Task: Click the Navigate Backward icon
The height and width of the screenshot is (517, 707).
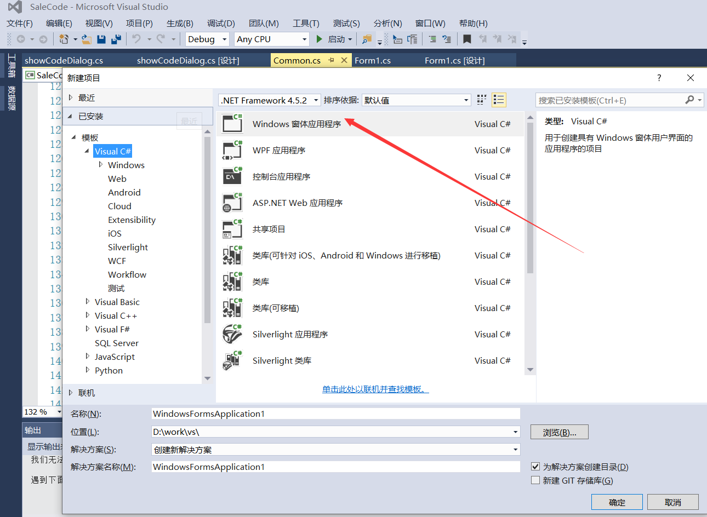Action: [x=21, y=39]
